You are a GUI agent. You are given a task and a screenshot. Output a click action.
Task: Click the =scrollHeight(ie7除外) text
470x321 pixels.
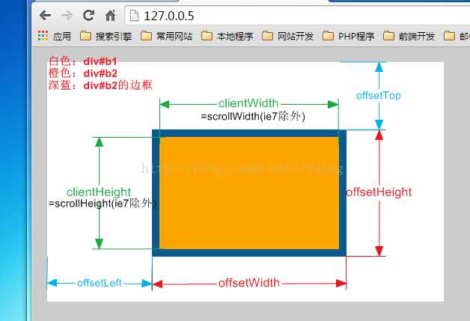103,204
